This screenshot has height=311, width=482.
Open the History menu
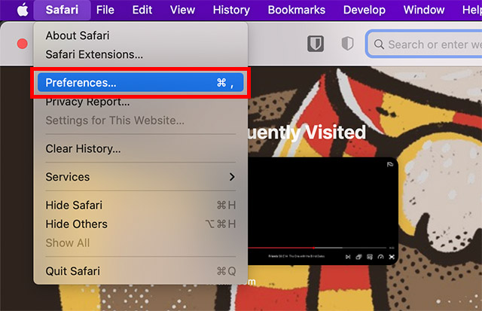pos(231,10)
